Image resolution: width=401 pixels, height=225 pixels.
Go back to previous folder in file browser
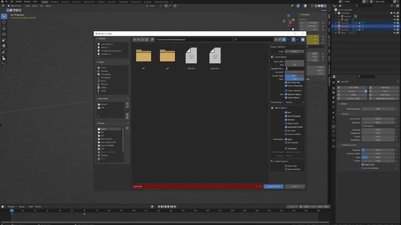point(135,39)
